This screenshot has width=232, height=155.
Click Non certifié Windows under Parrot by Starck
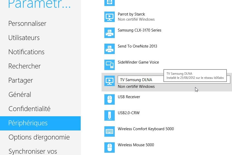pyautogui.click(x=136, y=19)
